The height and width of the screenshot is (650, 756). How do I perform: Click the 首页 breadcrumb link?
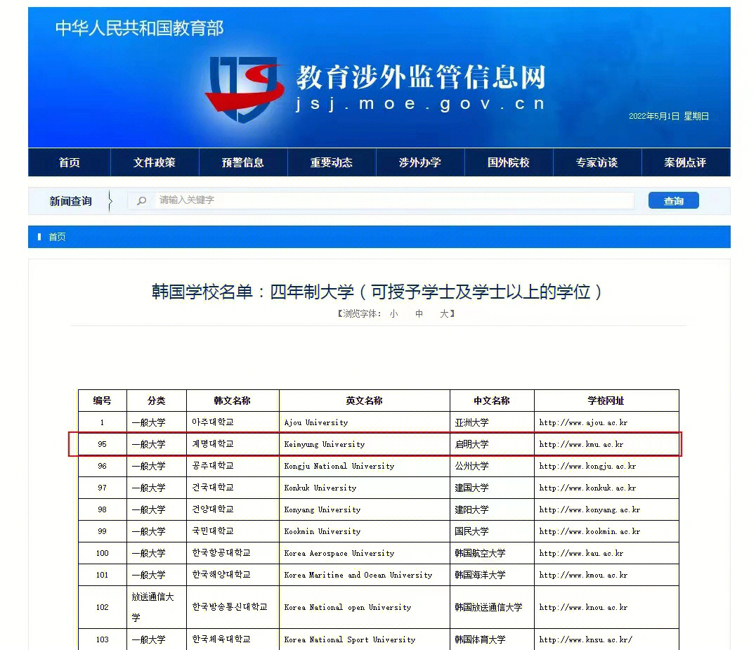57,237
